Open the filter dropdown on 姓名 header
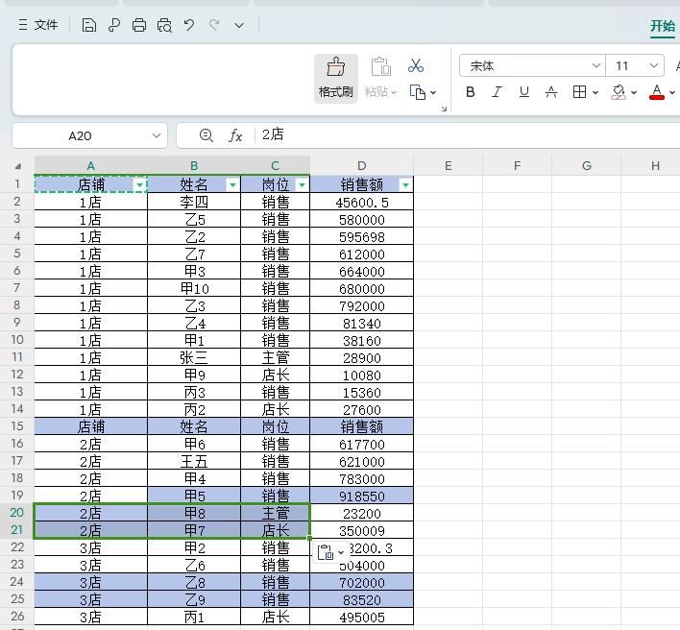 point(231,184)
